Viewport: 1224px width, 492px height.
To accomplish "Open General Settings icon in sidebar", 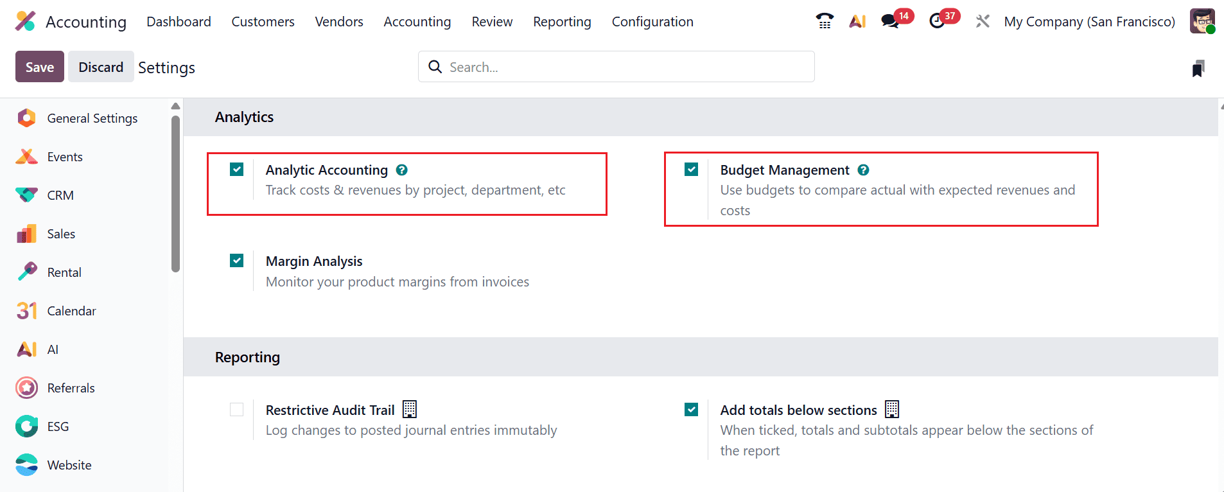I will pos(26,118).
